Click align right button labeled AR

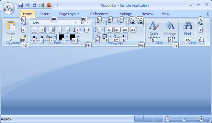point(125,30)
